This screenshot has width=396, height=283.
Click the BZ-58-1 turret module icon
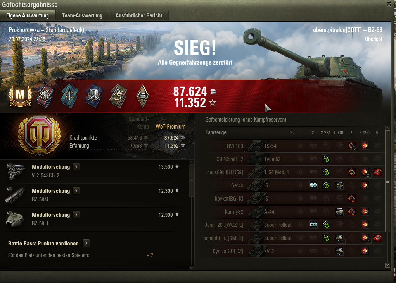(x=15, y=219)
